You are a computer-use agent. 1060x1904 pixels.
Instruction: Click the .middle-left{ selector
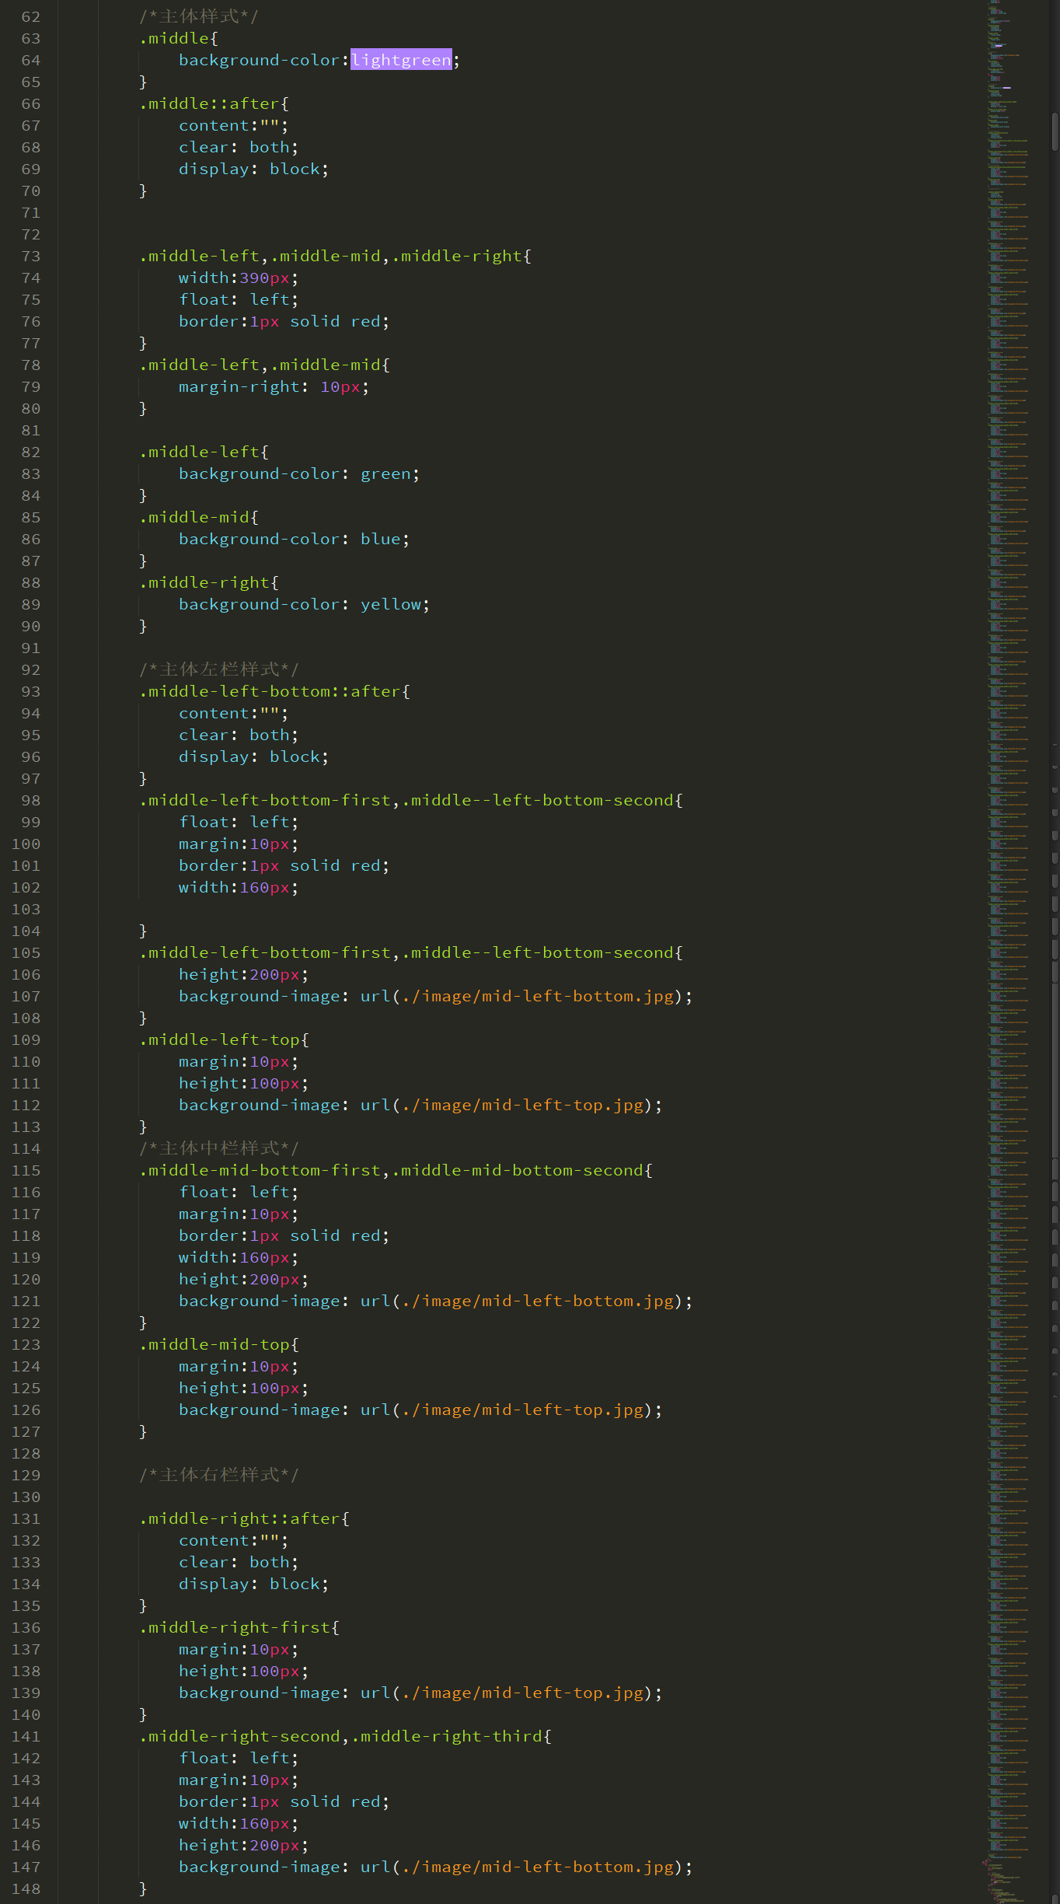[x=204, y=452]
